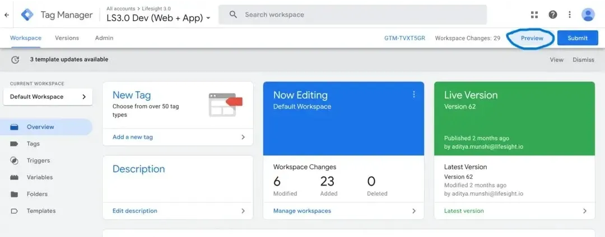Viewport: 605px width, 237px height.
Task: Click the template updates refresh icon
Action: pos(15,60)
